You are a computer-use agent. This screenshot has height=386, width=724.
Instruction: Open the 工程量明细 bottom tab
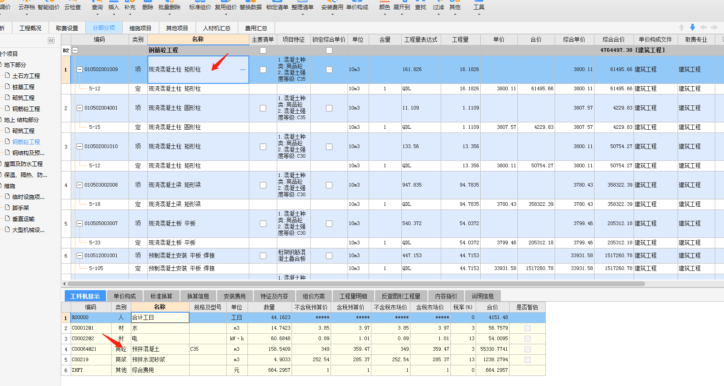354,296
